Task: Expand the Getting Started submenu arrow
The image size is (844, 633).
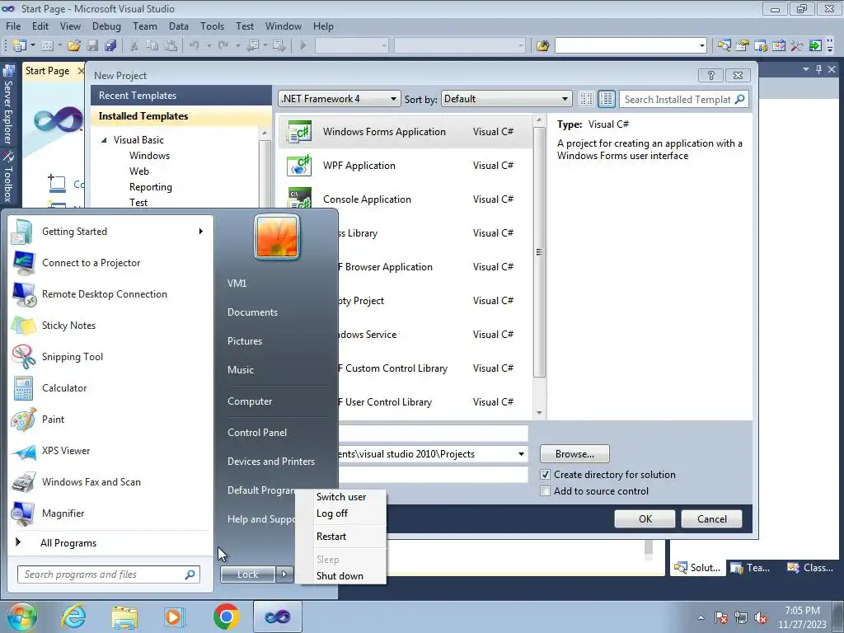Action: (201, 232)
